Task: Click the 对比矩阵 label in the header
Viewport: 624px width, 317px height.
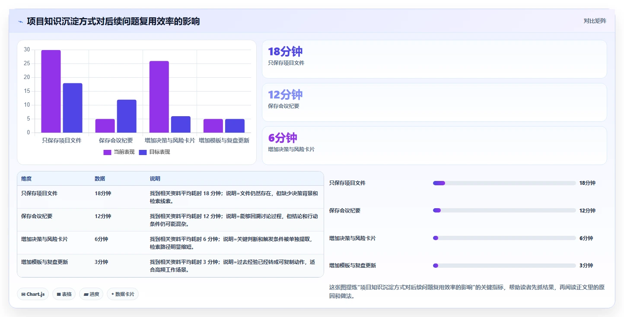Action: pyautogui.click(x=595, y=21)
